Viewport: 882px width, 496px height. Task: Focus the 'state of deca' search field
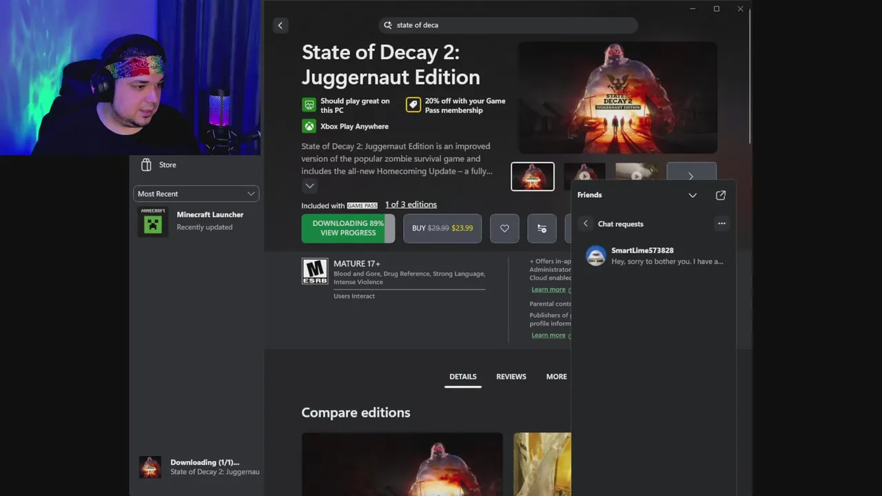tap(508, 25)
